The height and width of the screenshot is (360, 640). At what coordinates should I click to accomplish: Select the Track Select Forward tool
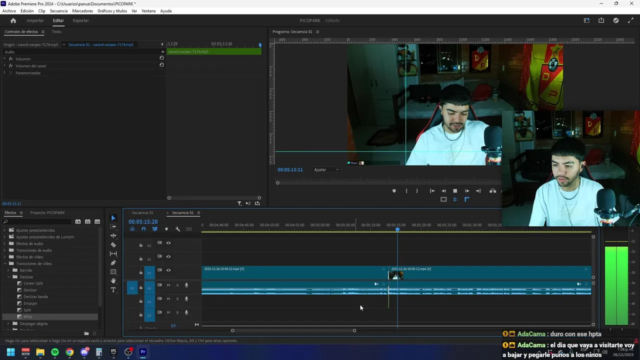click(x=113, y=227)
